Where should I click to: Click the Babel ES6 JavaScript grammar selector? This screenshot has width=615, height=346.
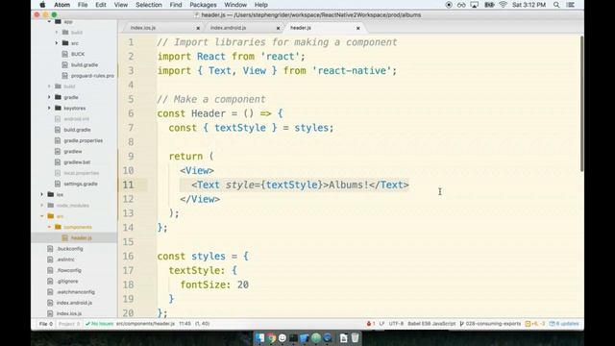coord(431,324)
